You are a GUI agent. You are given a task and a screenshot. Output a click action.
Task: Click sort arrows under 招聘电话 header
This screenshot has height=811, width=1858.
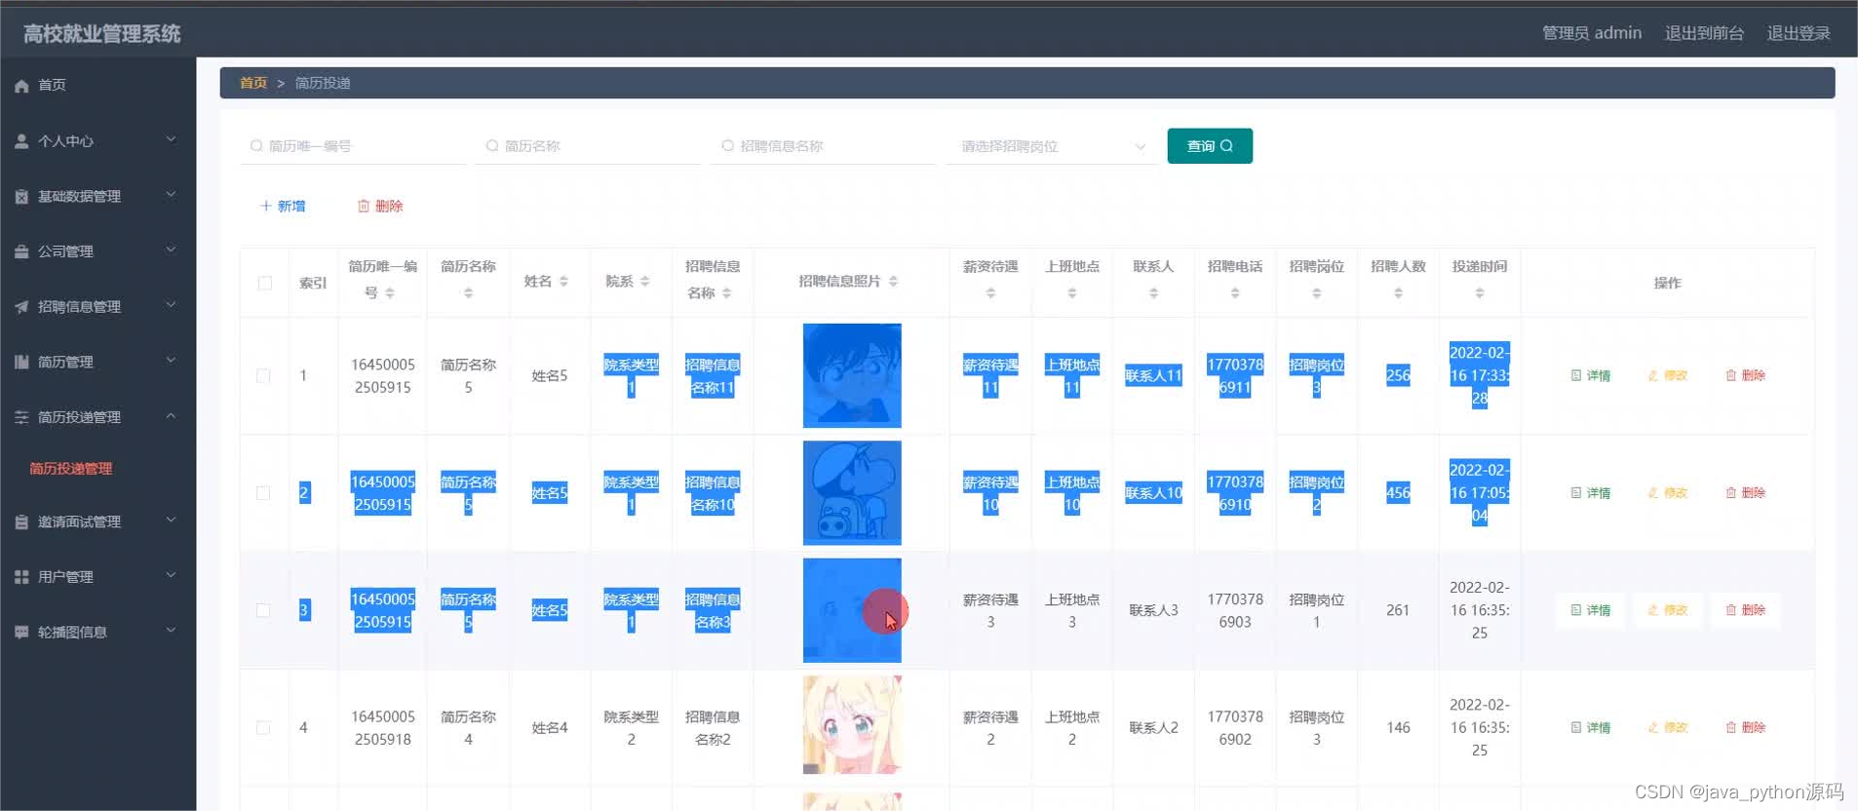(1234, 293)
